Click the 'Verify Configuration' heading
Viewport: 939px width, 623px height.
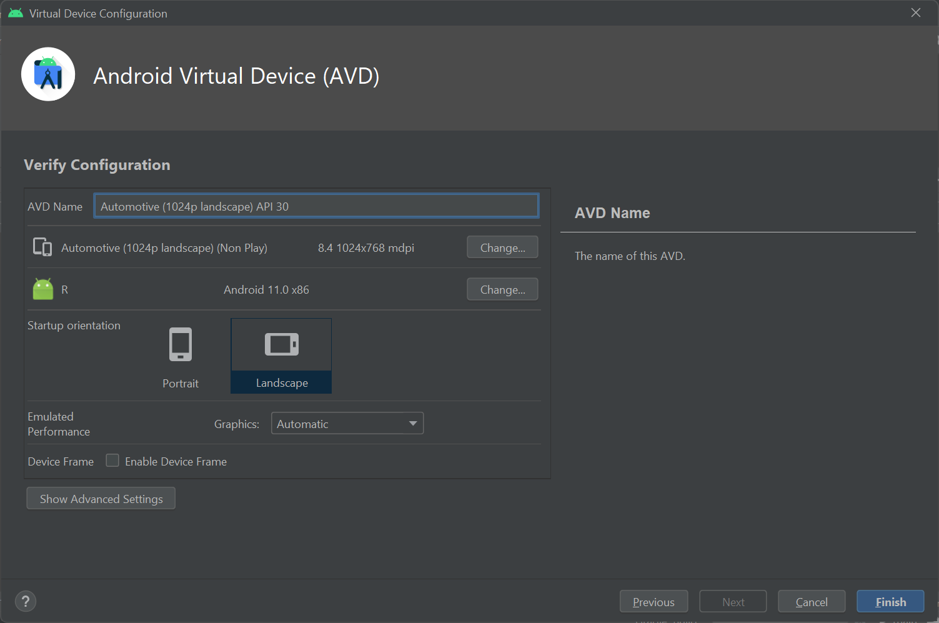[x=97, y=165]
